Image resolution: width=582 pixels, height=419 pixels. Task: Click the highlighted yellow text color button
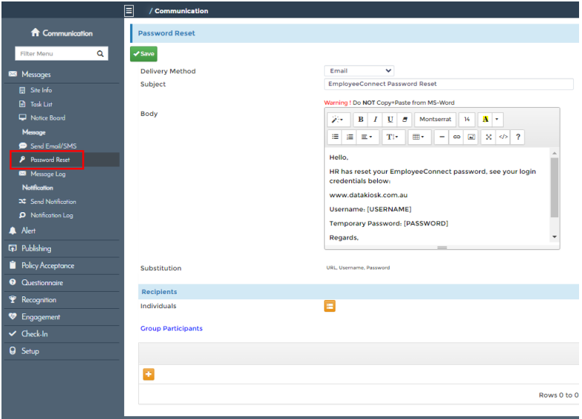pyautogui.click(x=484, y=119)
